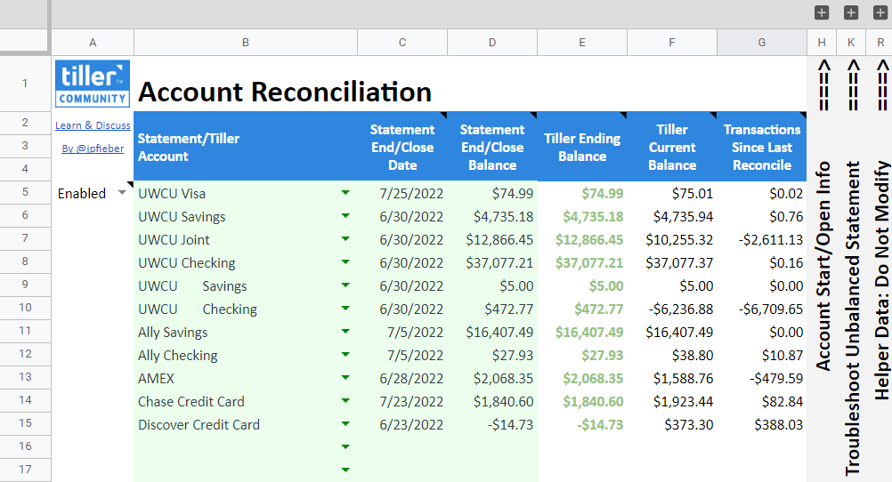Image resolution: width=892 pixels, height=482 pixels.
Task: Expand the column group above column H
Action: pyautogui.click(x=822, y=12)
